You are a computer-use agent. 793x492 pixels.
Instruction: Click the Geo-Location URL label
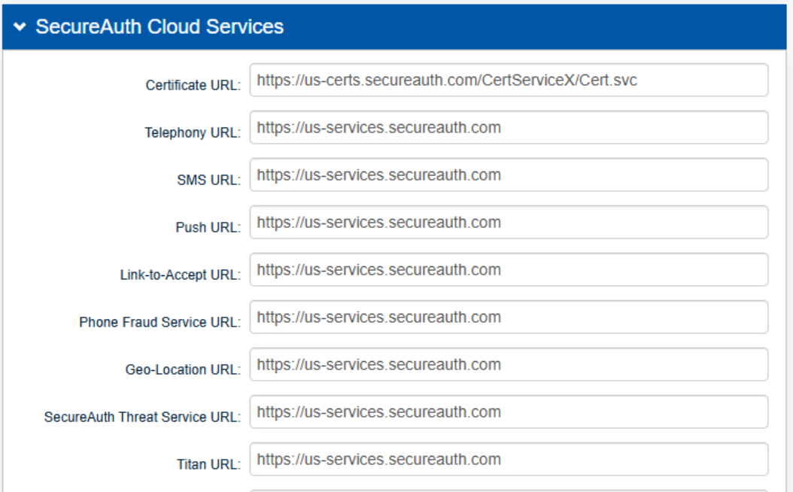click(x=183, y=369)
